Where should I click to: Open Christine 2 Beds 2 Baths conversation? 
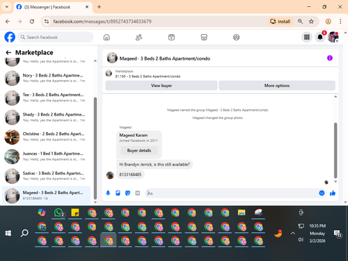pos(47,137)
